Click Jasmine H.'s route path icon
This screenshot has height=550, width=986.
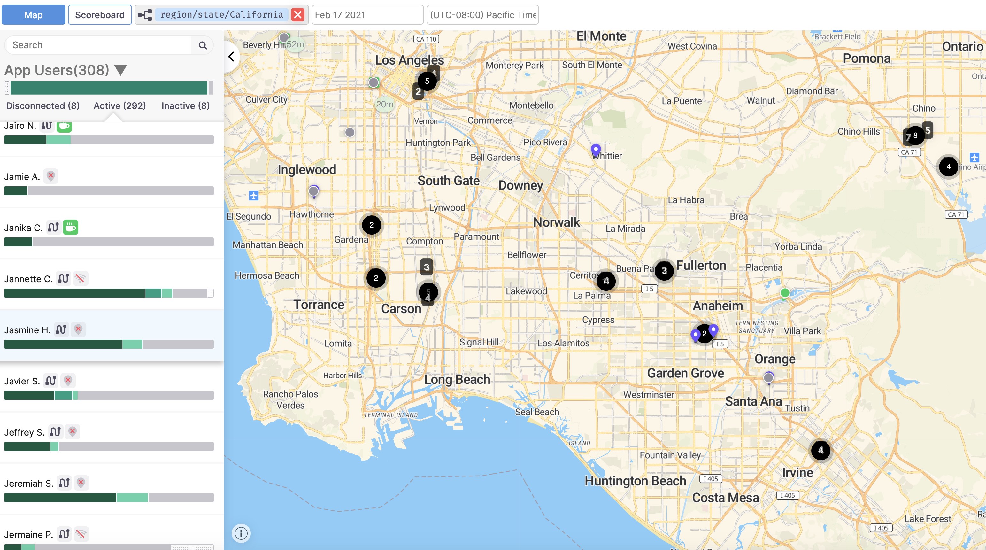61,329
